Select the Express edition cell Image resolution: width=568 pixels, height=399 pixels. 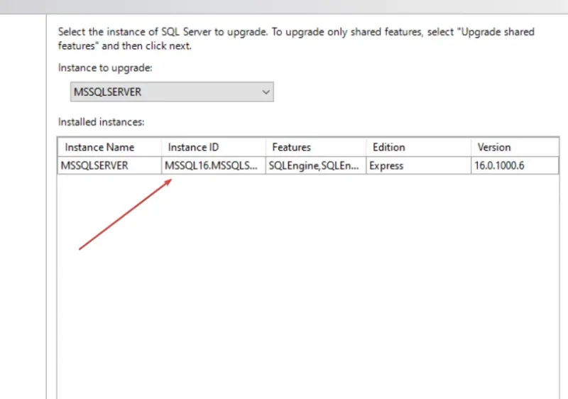pos(386,165)
